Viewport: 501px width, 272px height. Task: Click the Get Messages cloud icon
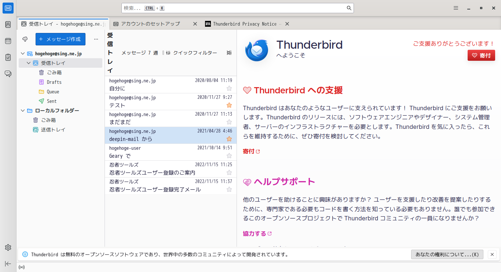point(25,39)
